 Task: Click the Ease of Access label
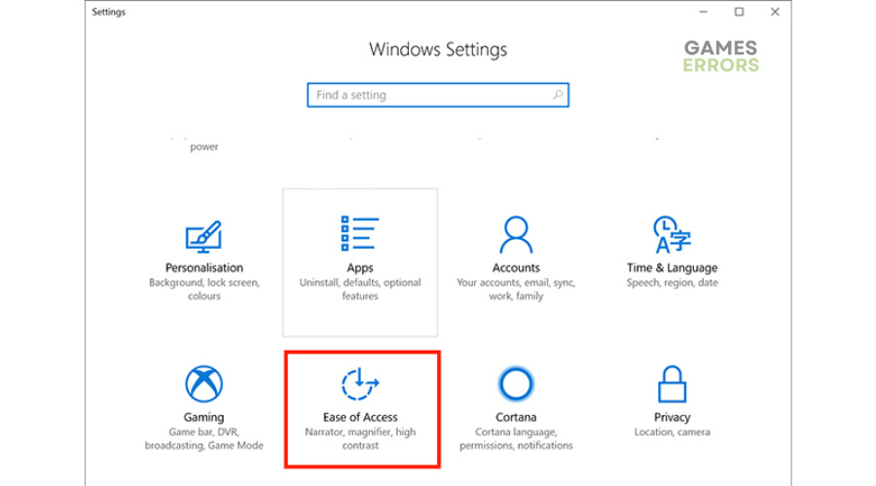[360, 417]
